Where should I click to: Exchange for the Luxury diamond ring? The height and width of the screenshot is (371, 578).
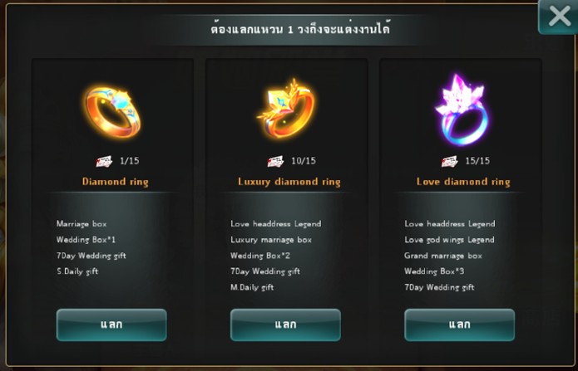coord(285,325)
